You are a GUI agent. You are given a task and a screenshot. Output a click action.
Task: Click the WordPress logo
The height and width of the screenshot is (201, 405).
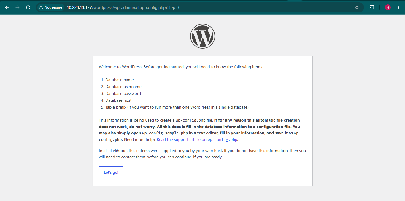[x=203, y=36]
